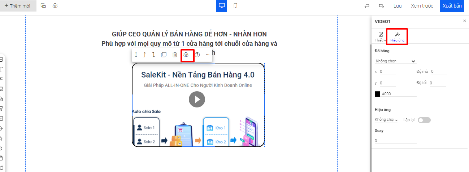This screenshot has height=172, width=469.
Task: Duplicate the selected video element
Action: [164, 55]
